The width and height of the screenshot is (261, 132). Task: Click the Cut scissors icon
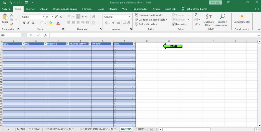pos(11,15)
